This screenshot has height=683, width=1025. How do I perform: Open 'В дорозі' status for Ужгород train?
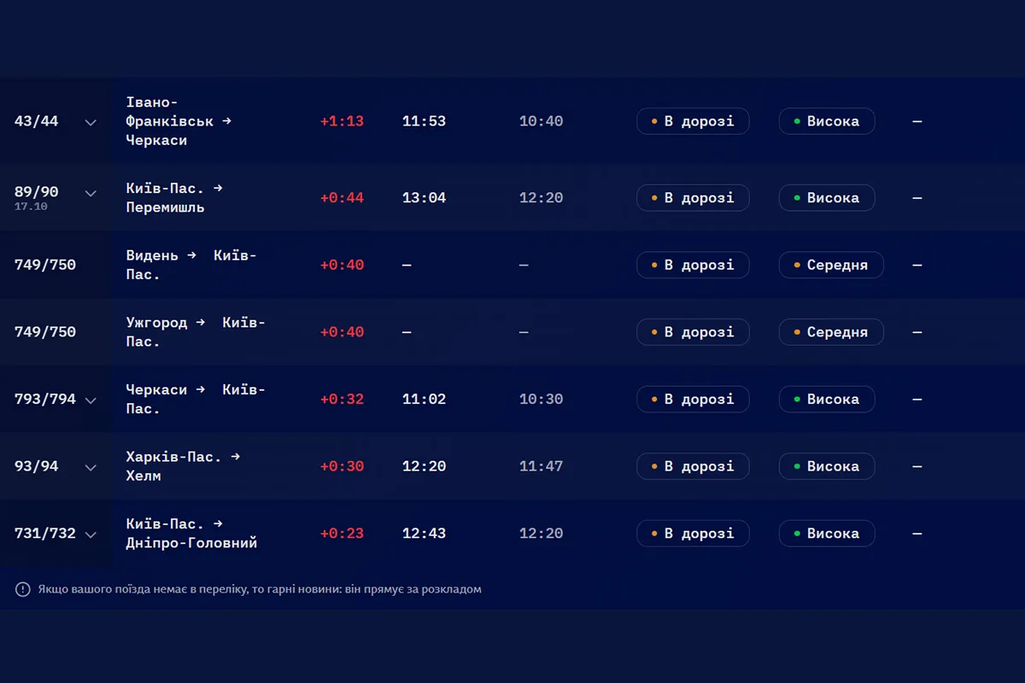pos(693,332)
